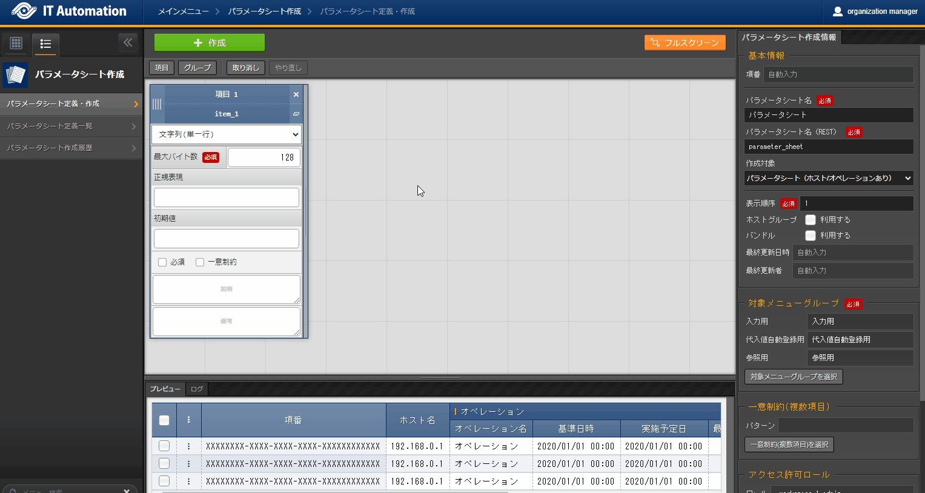Open the 文字列(単一行) type dropdown
The height and width of the screenshot is (493, 925).
coord(226,134)
